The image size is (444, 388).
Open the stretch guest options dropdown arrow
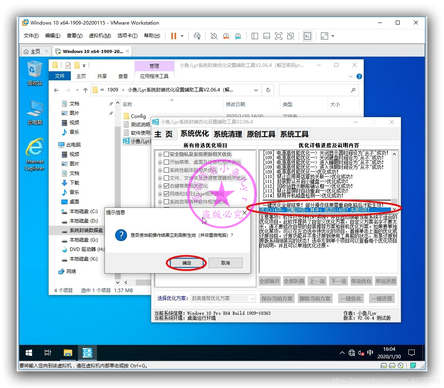pos(333,36)
